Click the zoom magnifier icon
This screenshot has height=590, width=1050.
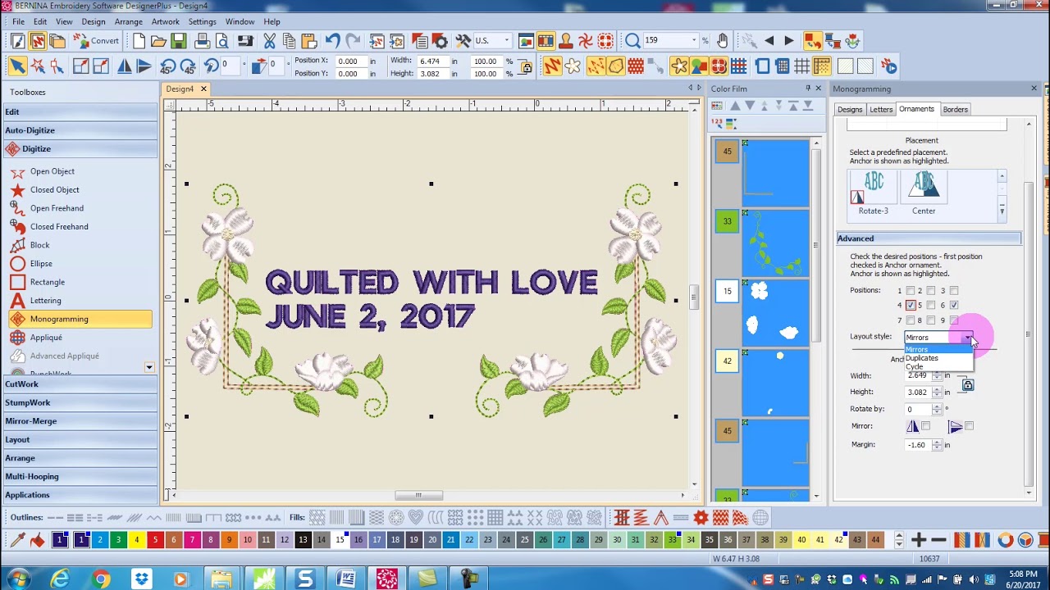[x=632, y=41]
